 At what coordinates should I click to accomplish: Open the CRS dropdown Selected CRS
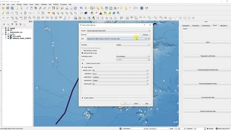point(117,39)
